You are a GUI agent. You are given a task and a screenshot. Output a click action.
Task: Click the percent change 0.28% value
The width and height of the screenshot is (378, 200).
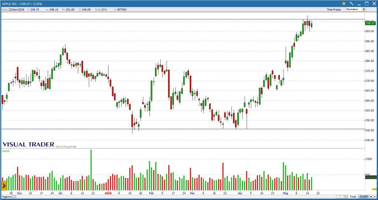[x=103, y=10]
